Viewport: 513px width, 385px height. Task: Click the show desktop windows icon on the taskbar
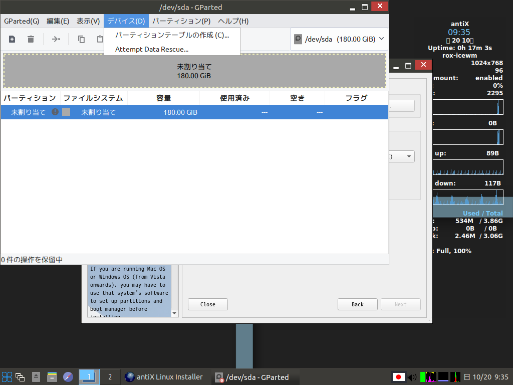pyautogui.click(x=20, y=377)
